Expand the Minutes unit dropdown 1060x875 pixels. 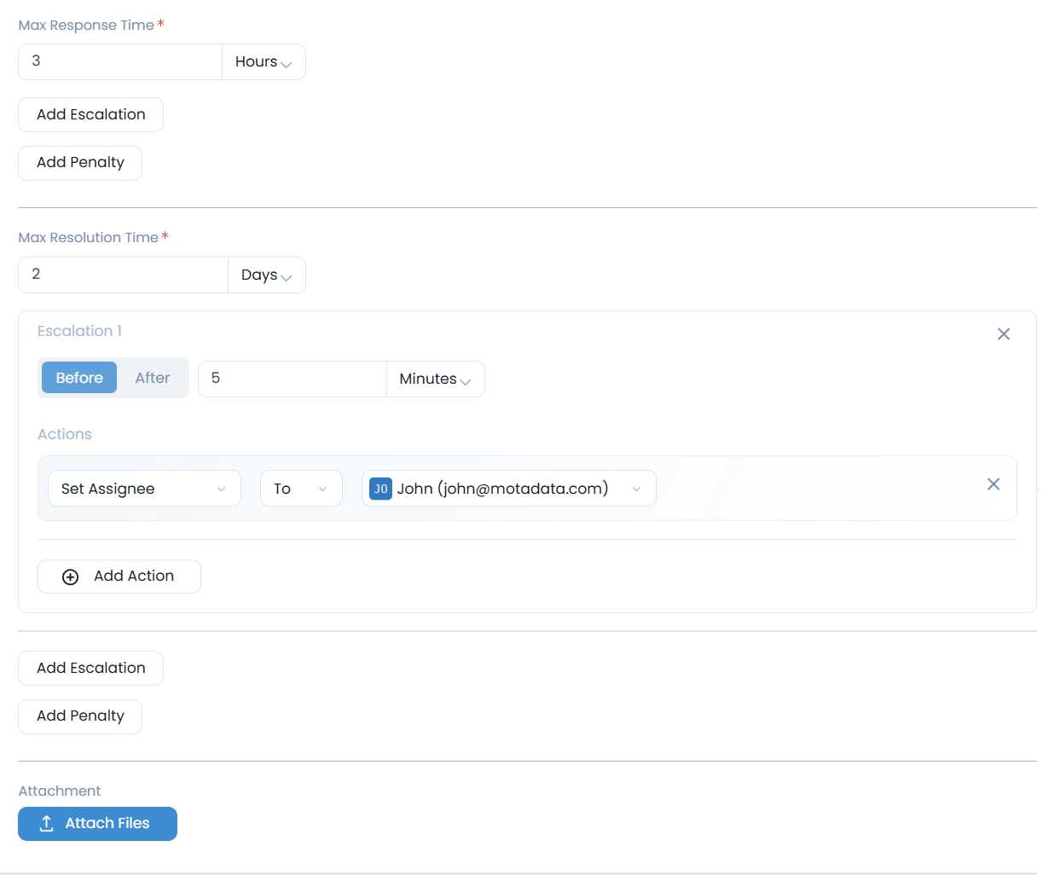[435, 380]
